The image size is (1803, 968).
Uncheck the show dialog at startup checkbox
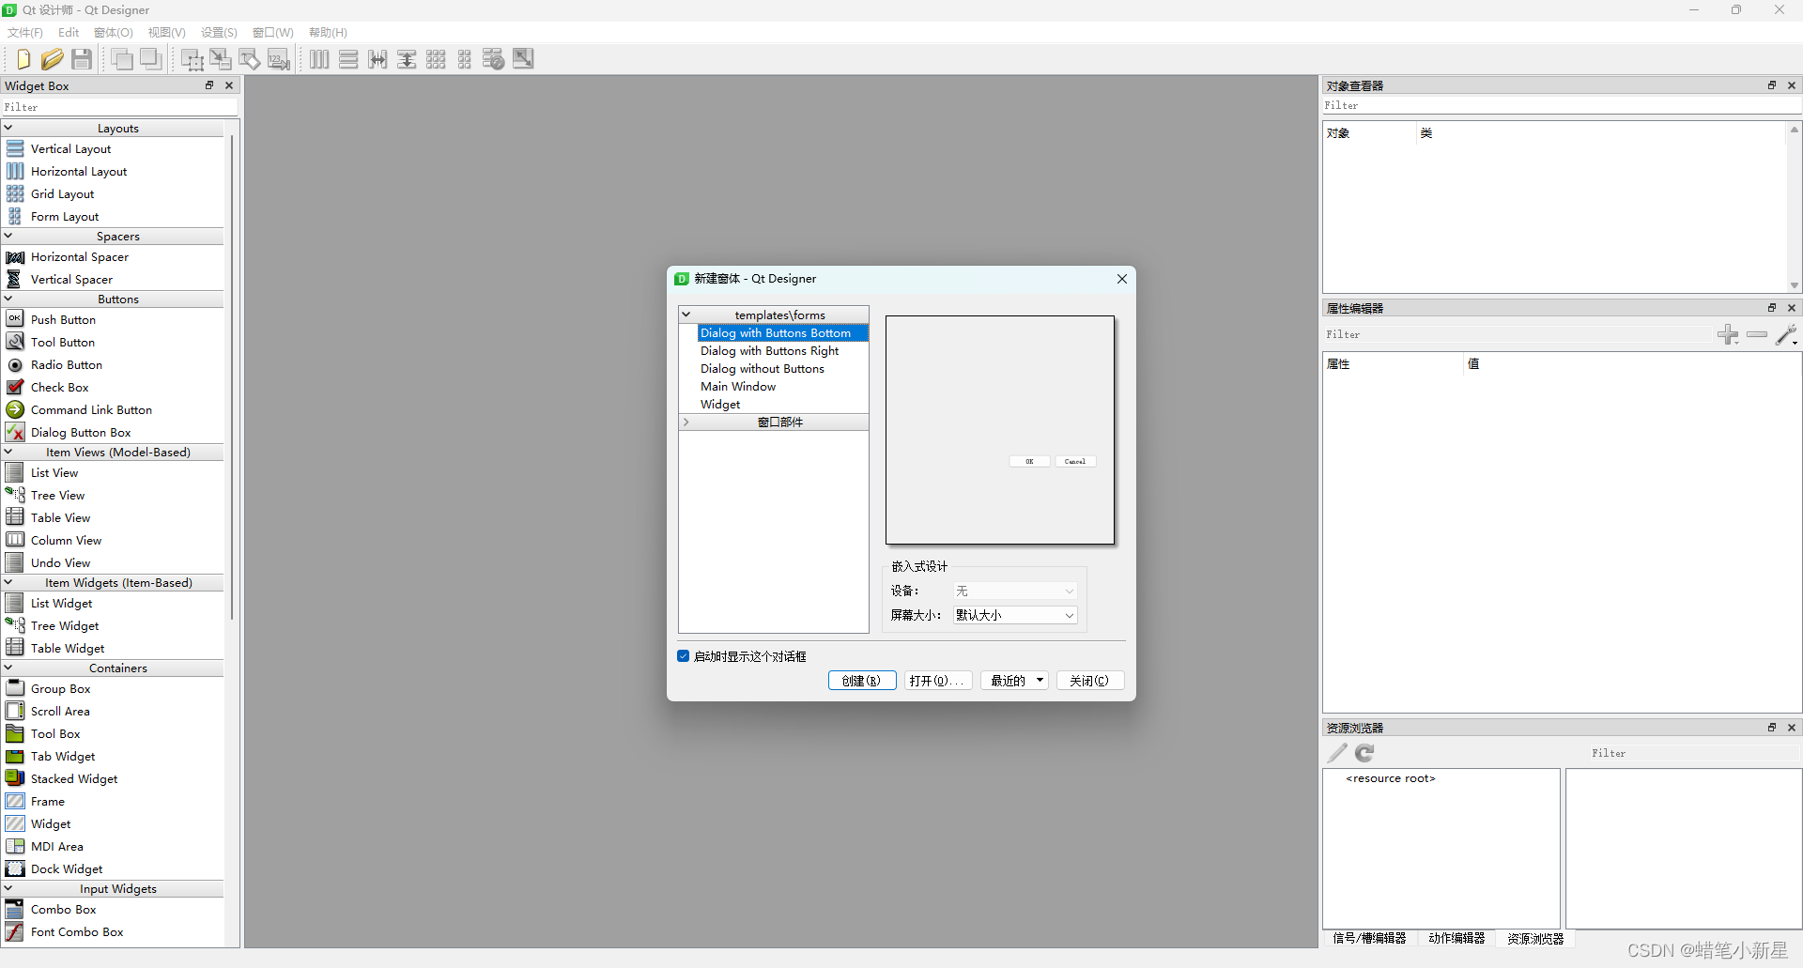pos(683,655)
